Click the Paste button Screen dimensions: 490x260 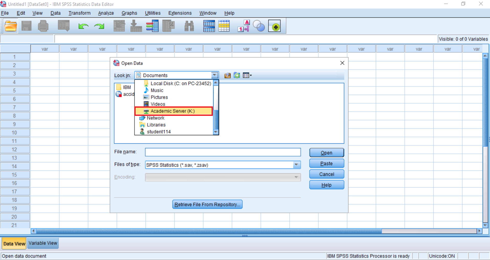[x=326, y=163]
